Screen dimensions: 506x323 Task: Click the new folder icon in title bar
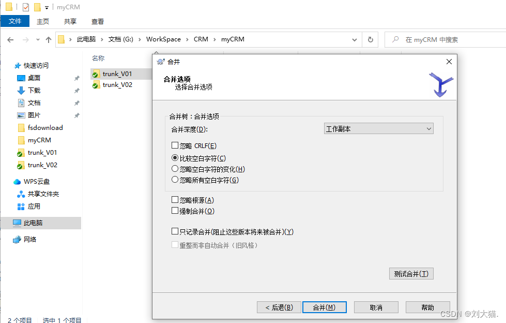coord(37,7)
